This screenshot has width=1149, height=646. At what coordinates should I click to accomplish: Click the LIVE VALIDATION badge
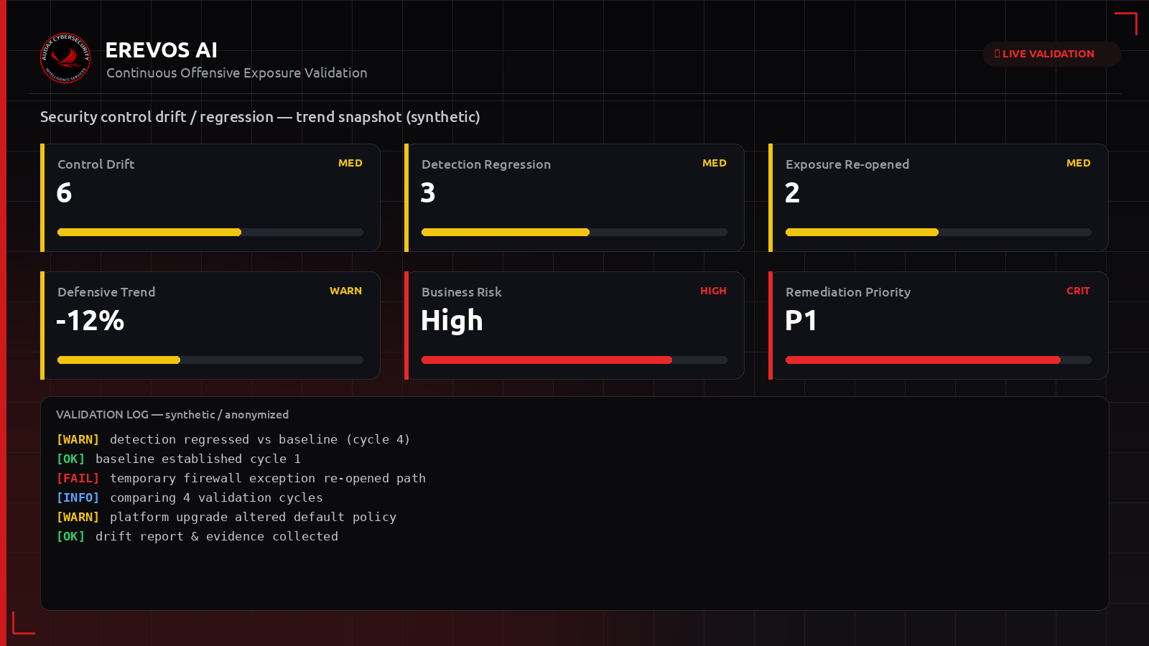(1051, 54)
